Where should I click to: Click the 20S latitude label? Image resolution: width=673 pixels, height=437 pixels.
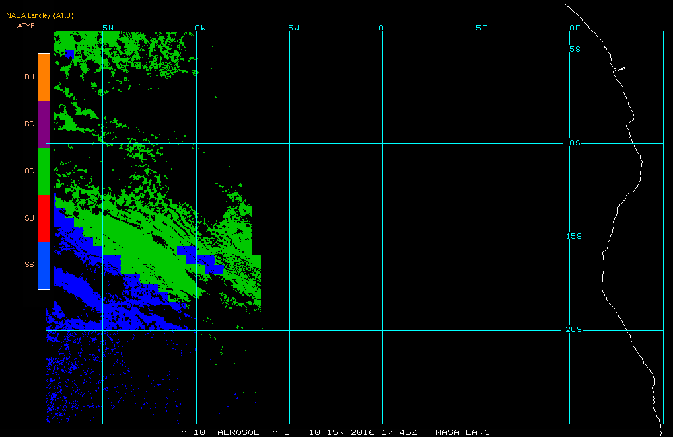(x=574, y=330)
